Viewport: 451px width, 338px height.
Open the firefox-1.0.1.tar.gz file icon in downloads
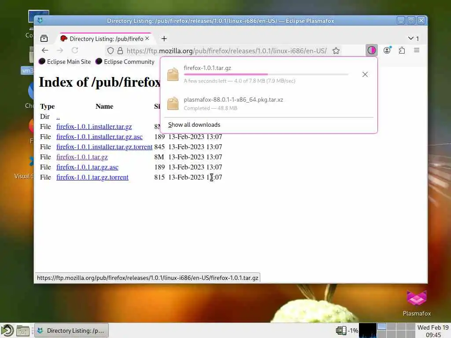coord(173,74)
